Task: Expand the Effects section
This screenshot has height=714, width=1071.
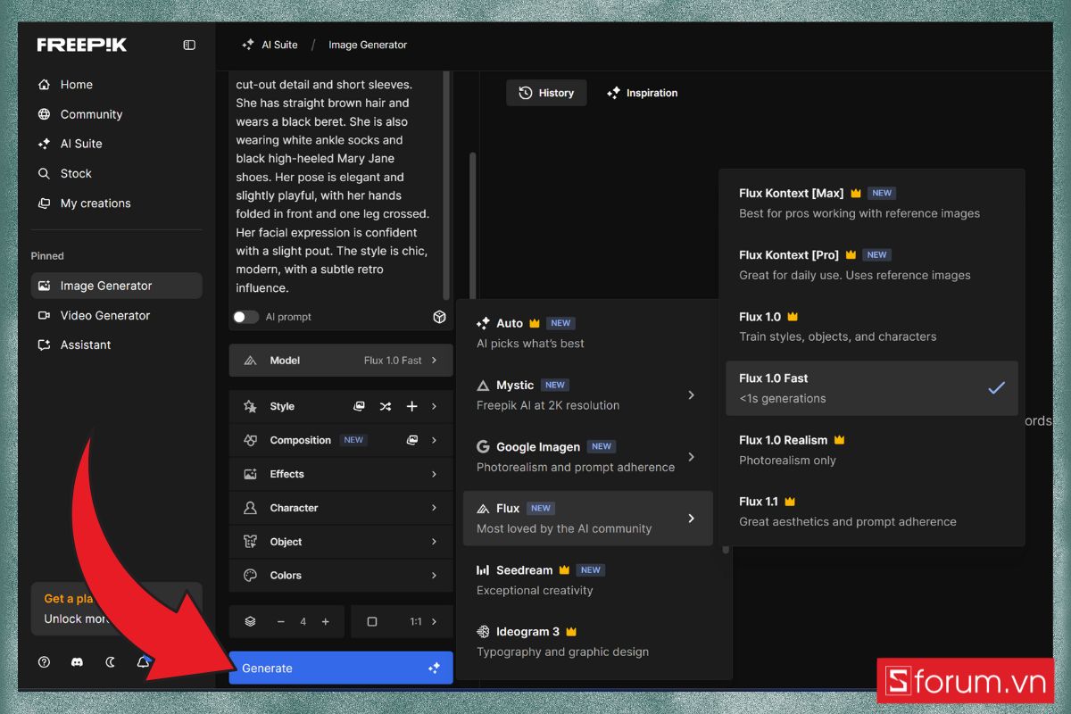Action: (x=341, y=474)
